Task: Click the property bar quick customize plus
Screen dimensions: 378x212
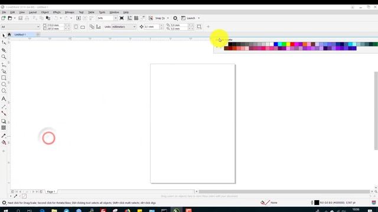Action: tap(208, 26)
